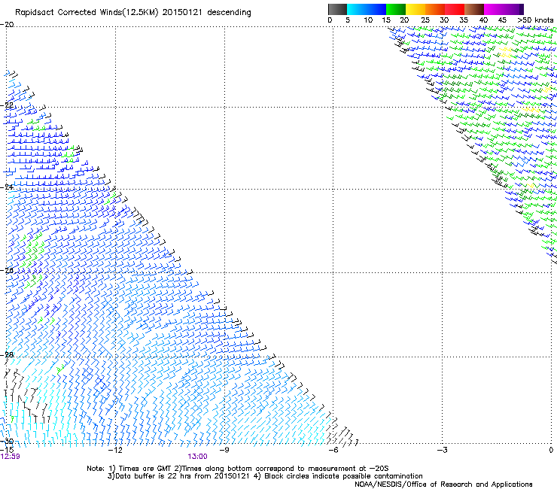Viewport: 557px width, 489px height.
Task: Click the 'Times are GMT' note line
Action: tap(237, 469)
